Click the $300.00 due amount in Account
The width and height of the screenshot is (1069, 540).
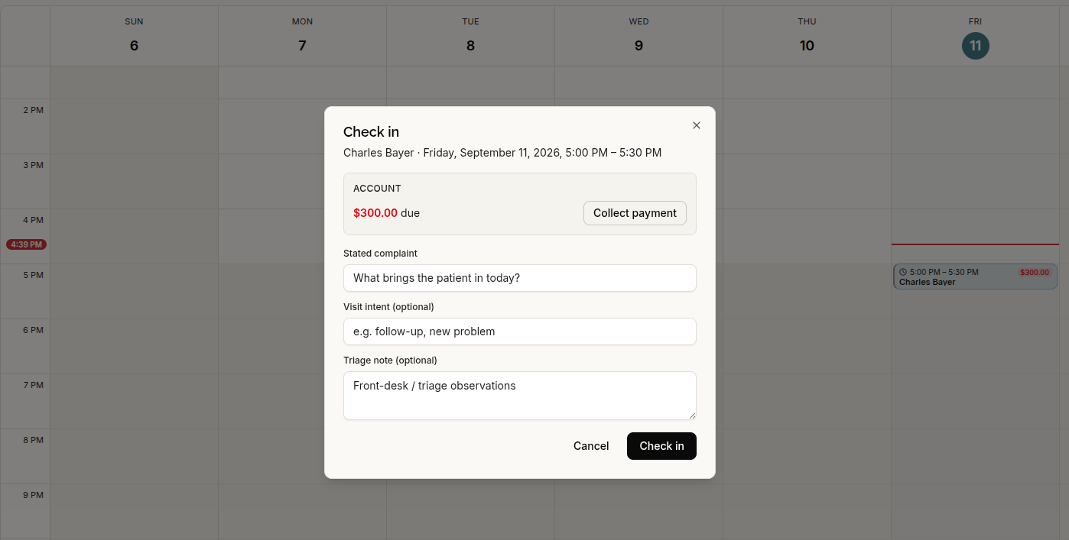click(x=375, y=213)
